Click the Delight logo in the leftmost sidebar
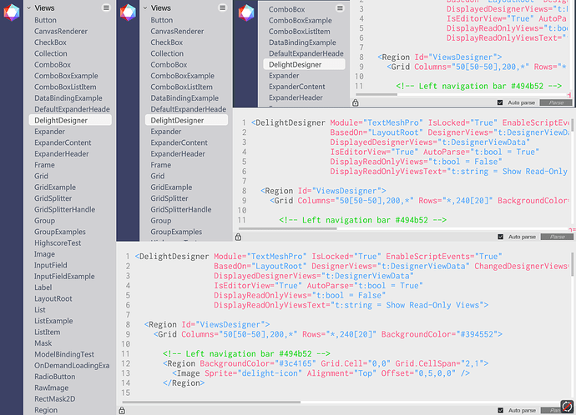The width and height of the screenshot is (576, 415). 12,12
